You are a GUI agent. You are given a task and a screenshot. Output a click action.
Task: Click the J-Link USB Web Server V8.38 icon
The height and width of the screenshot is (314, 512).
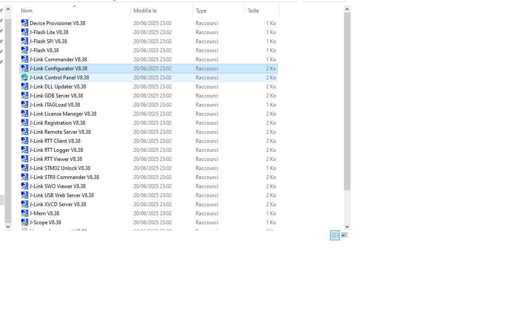25,195
